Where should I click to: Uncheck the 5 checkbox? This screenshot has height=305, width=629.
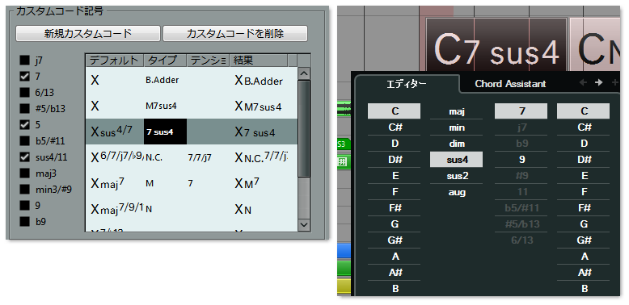25,125
